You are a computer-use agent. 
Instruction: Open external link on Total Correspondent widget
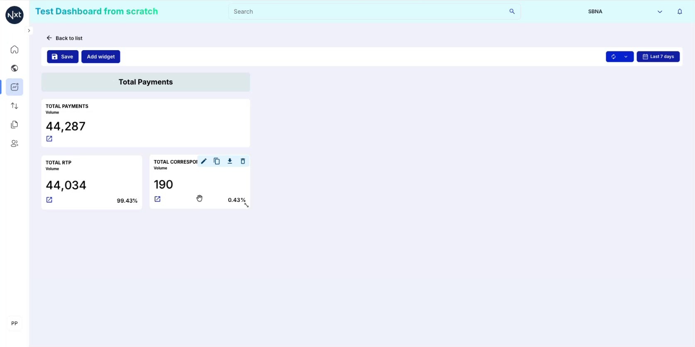coord(157,199)
